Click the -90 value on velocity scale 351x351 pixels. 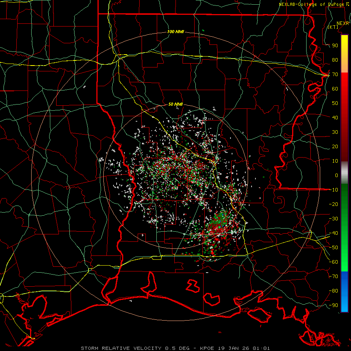[x=333, y=305]
